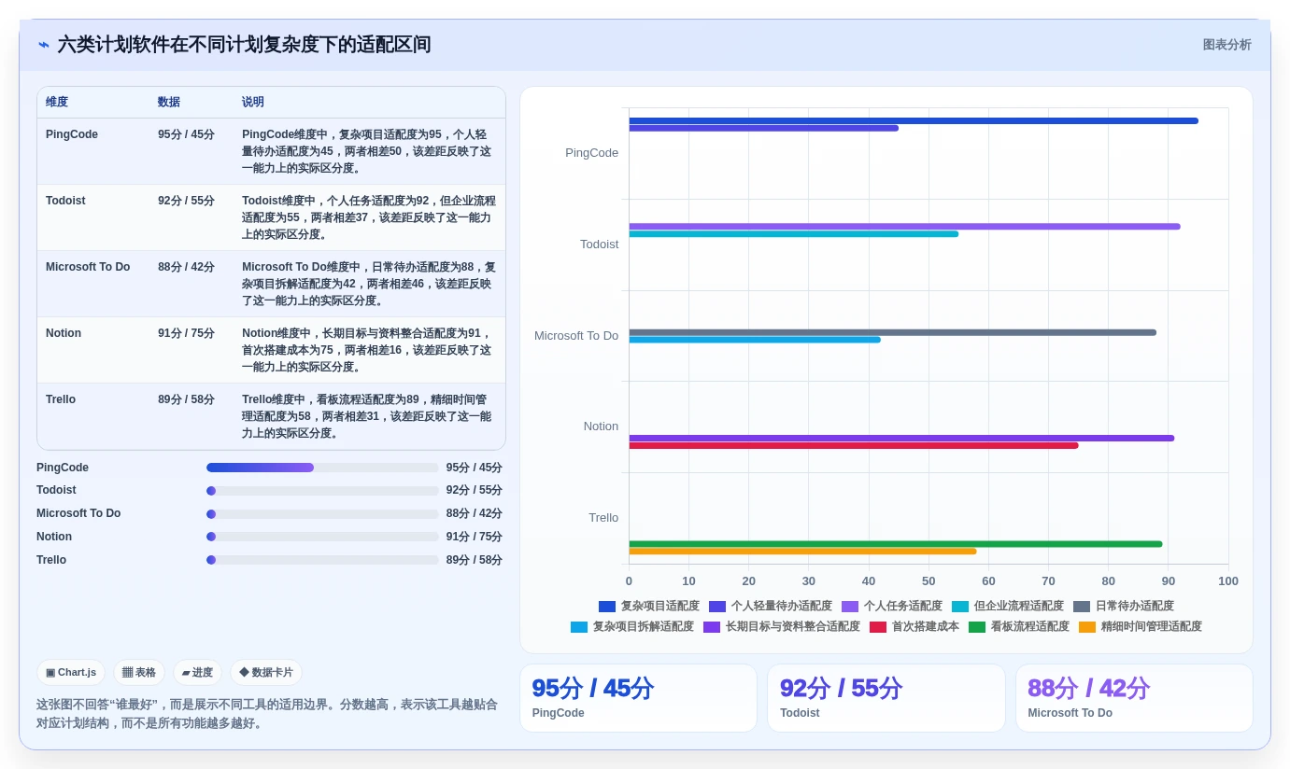Image resolution: width=1290 pixels, height=769 pixels.
Task: Click the purple Todoist bar reaching 92
Action: pyautogui.click(x=904, y=226)
